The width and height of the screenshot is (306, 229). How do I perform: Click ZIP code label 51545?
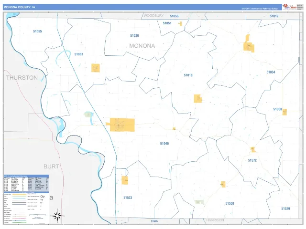point(154,221)
